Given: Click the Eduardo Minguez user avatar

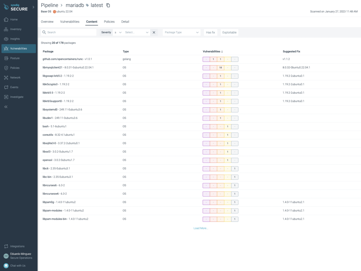Looking at the screenshot, I should point(6,256).
